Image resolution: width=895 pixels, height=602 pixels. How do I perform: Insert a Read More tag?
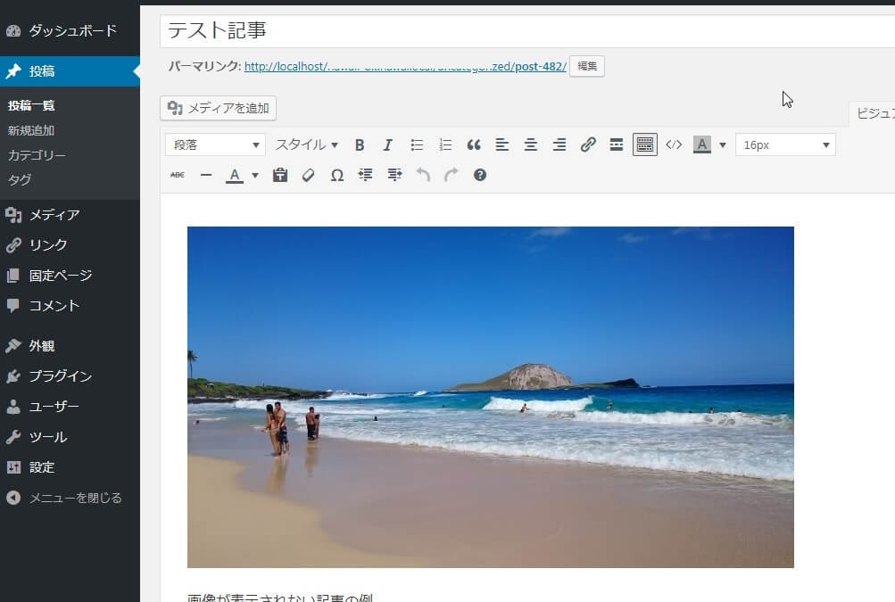616,144
